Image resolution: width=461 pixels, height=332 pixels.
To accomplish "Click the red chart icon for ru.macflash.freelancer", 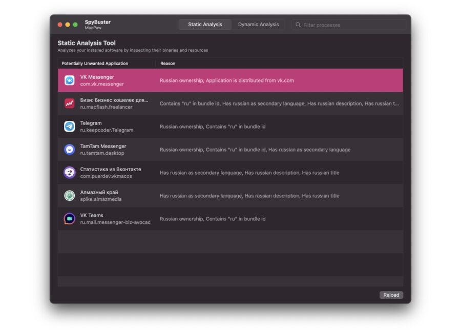I will pos(69,103).
